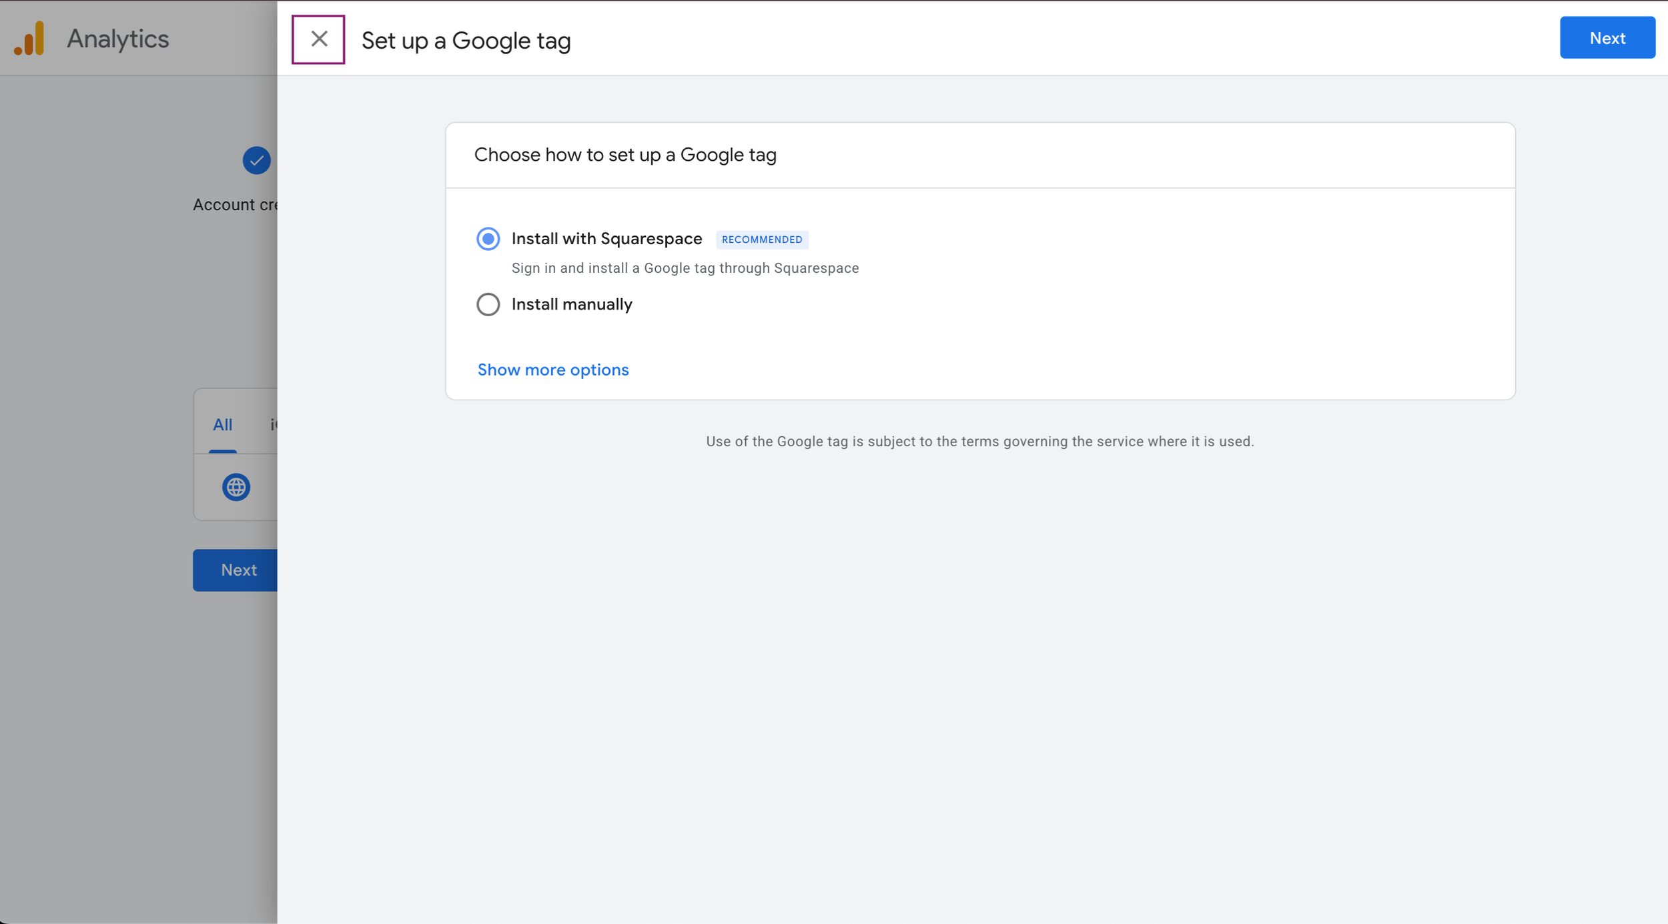
Task: Click the cut-off tab next to All
Action: tap(273, 424)
